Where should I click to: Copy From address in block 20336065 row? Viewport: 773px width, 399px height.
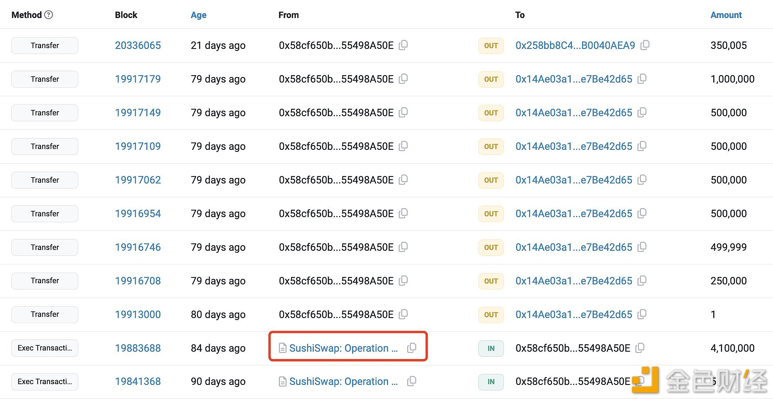403,45
